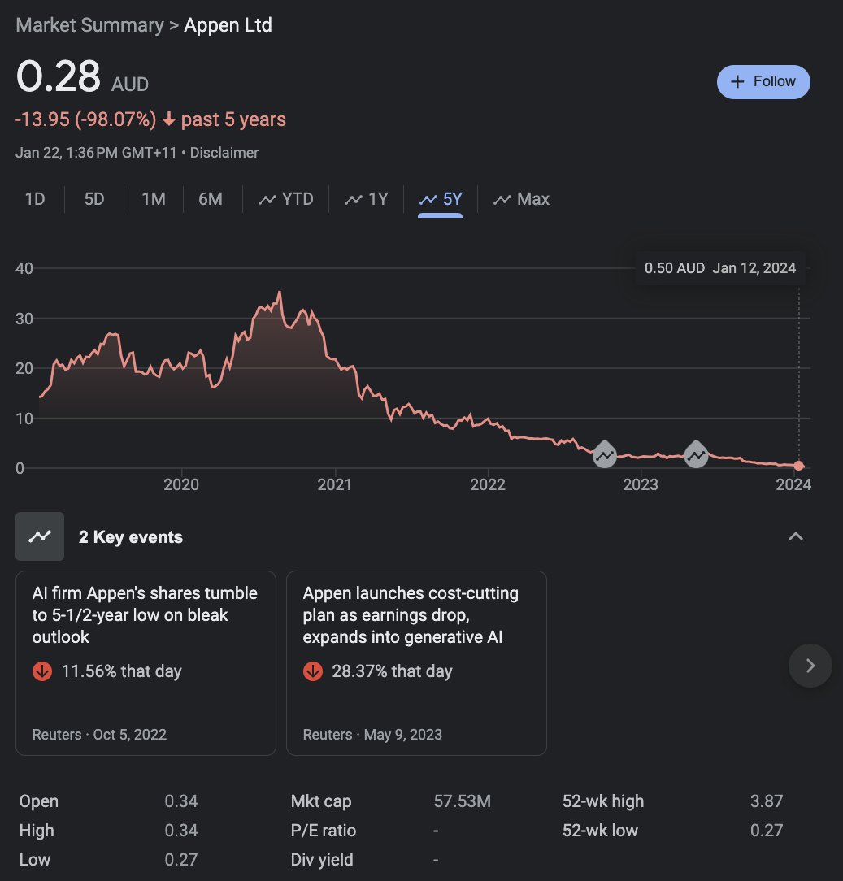Open the Reuters bleak outlook article
Screen dimensions: 843x881
tap(145, 615)
